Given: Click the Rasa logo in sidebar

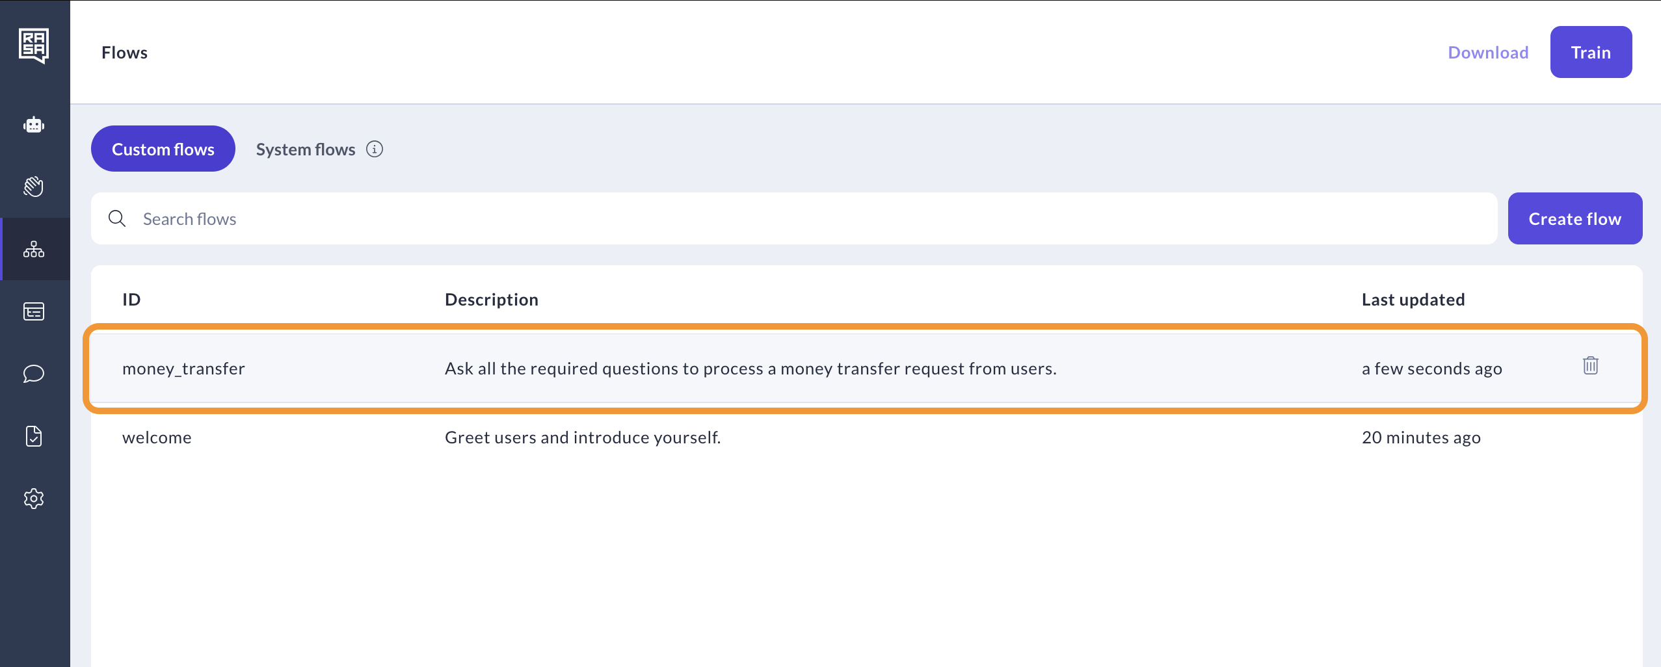Looking at the screenshot, I should 34,46.
